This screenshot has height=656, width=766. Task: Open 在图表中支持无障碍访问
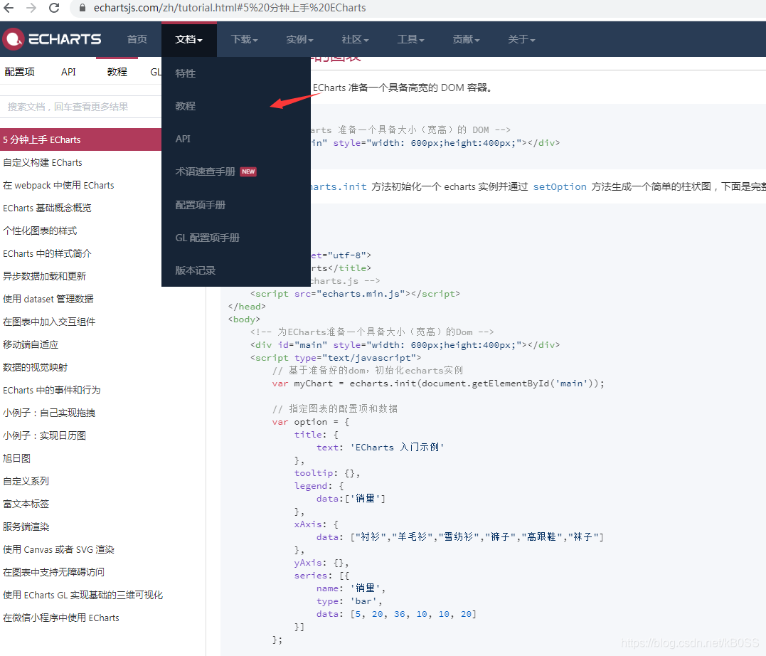pyautogui.click(x=54, y=572)
